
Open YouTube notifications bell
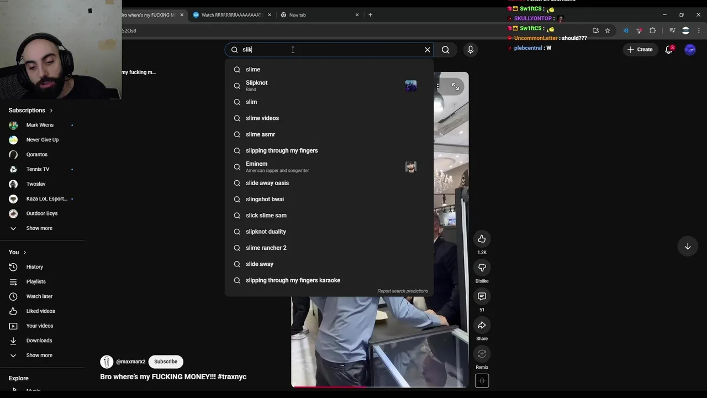(x=669, y=49)
